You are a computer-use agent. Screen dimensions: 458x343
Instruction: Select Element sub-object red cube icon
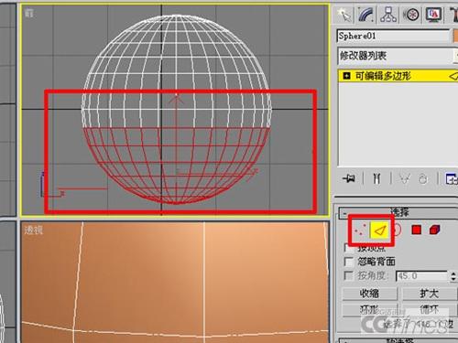coord(434,230)
